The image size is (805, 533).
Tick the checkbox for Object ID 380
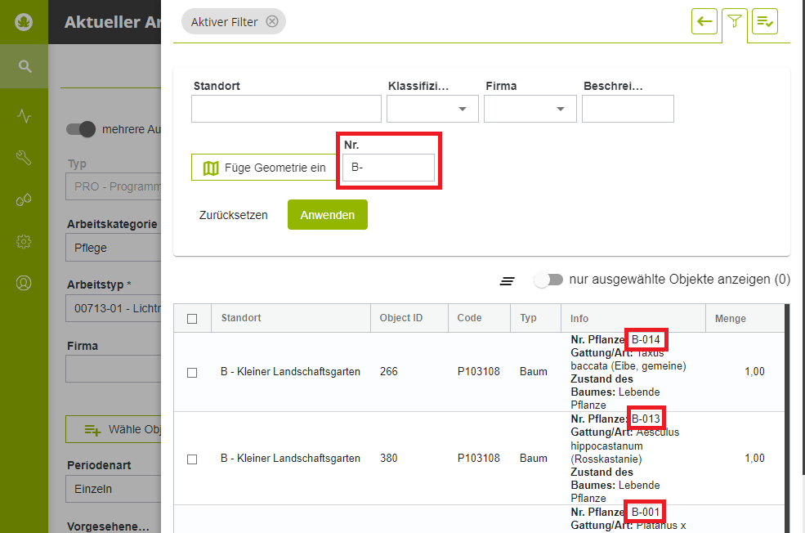tap(192, 459)
